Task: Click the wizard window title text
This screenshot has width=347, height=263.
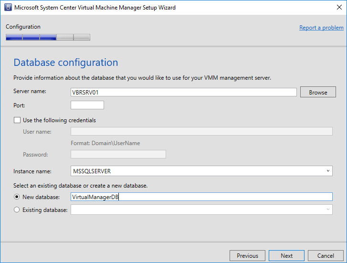Action: click(x=95, y=8)
